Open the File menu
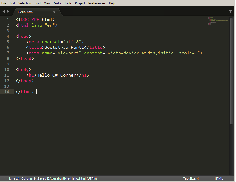This screenshot has height=182, width=236. coord(4,3)
